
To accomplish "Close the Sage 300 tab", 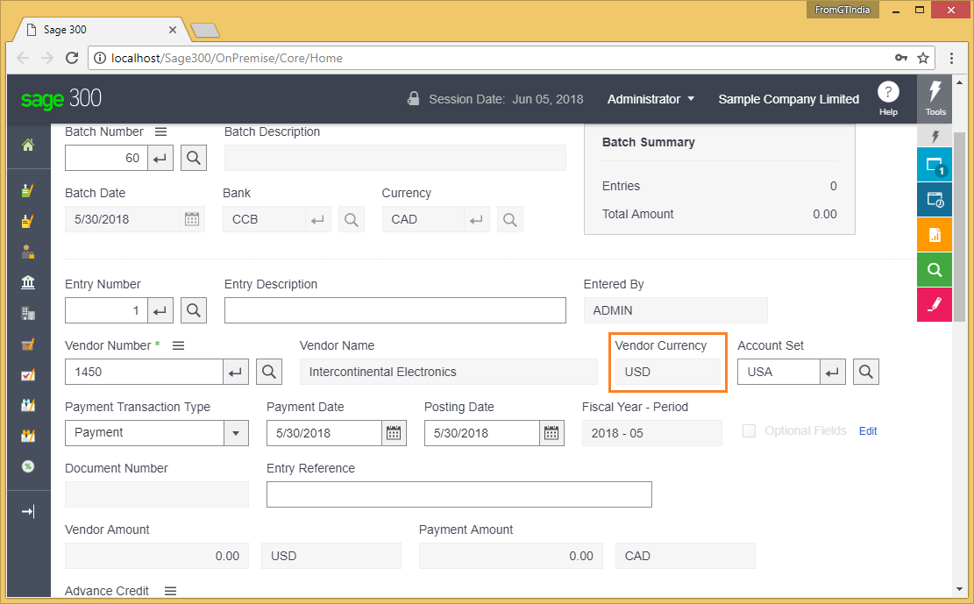I will coord(172,30).
